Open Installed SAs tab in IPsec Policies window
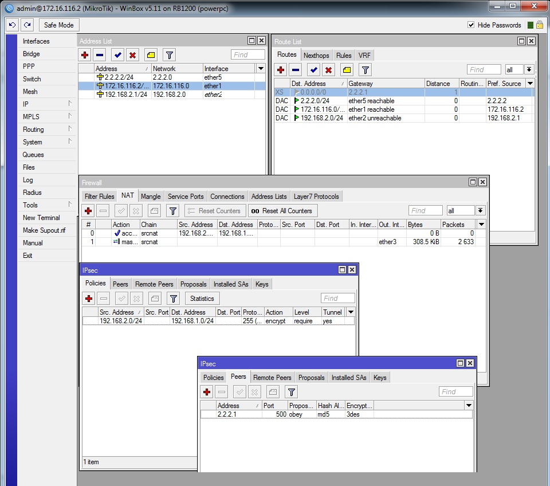 (231, 284)
